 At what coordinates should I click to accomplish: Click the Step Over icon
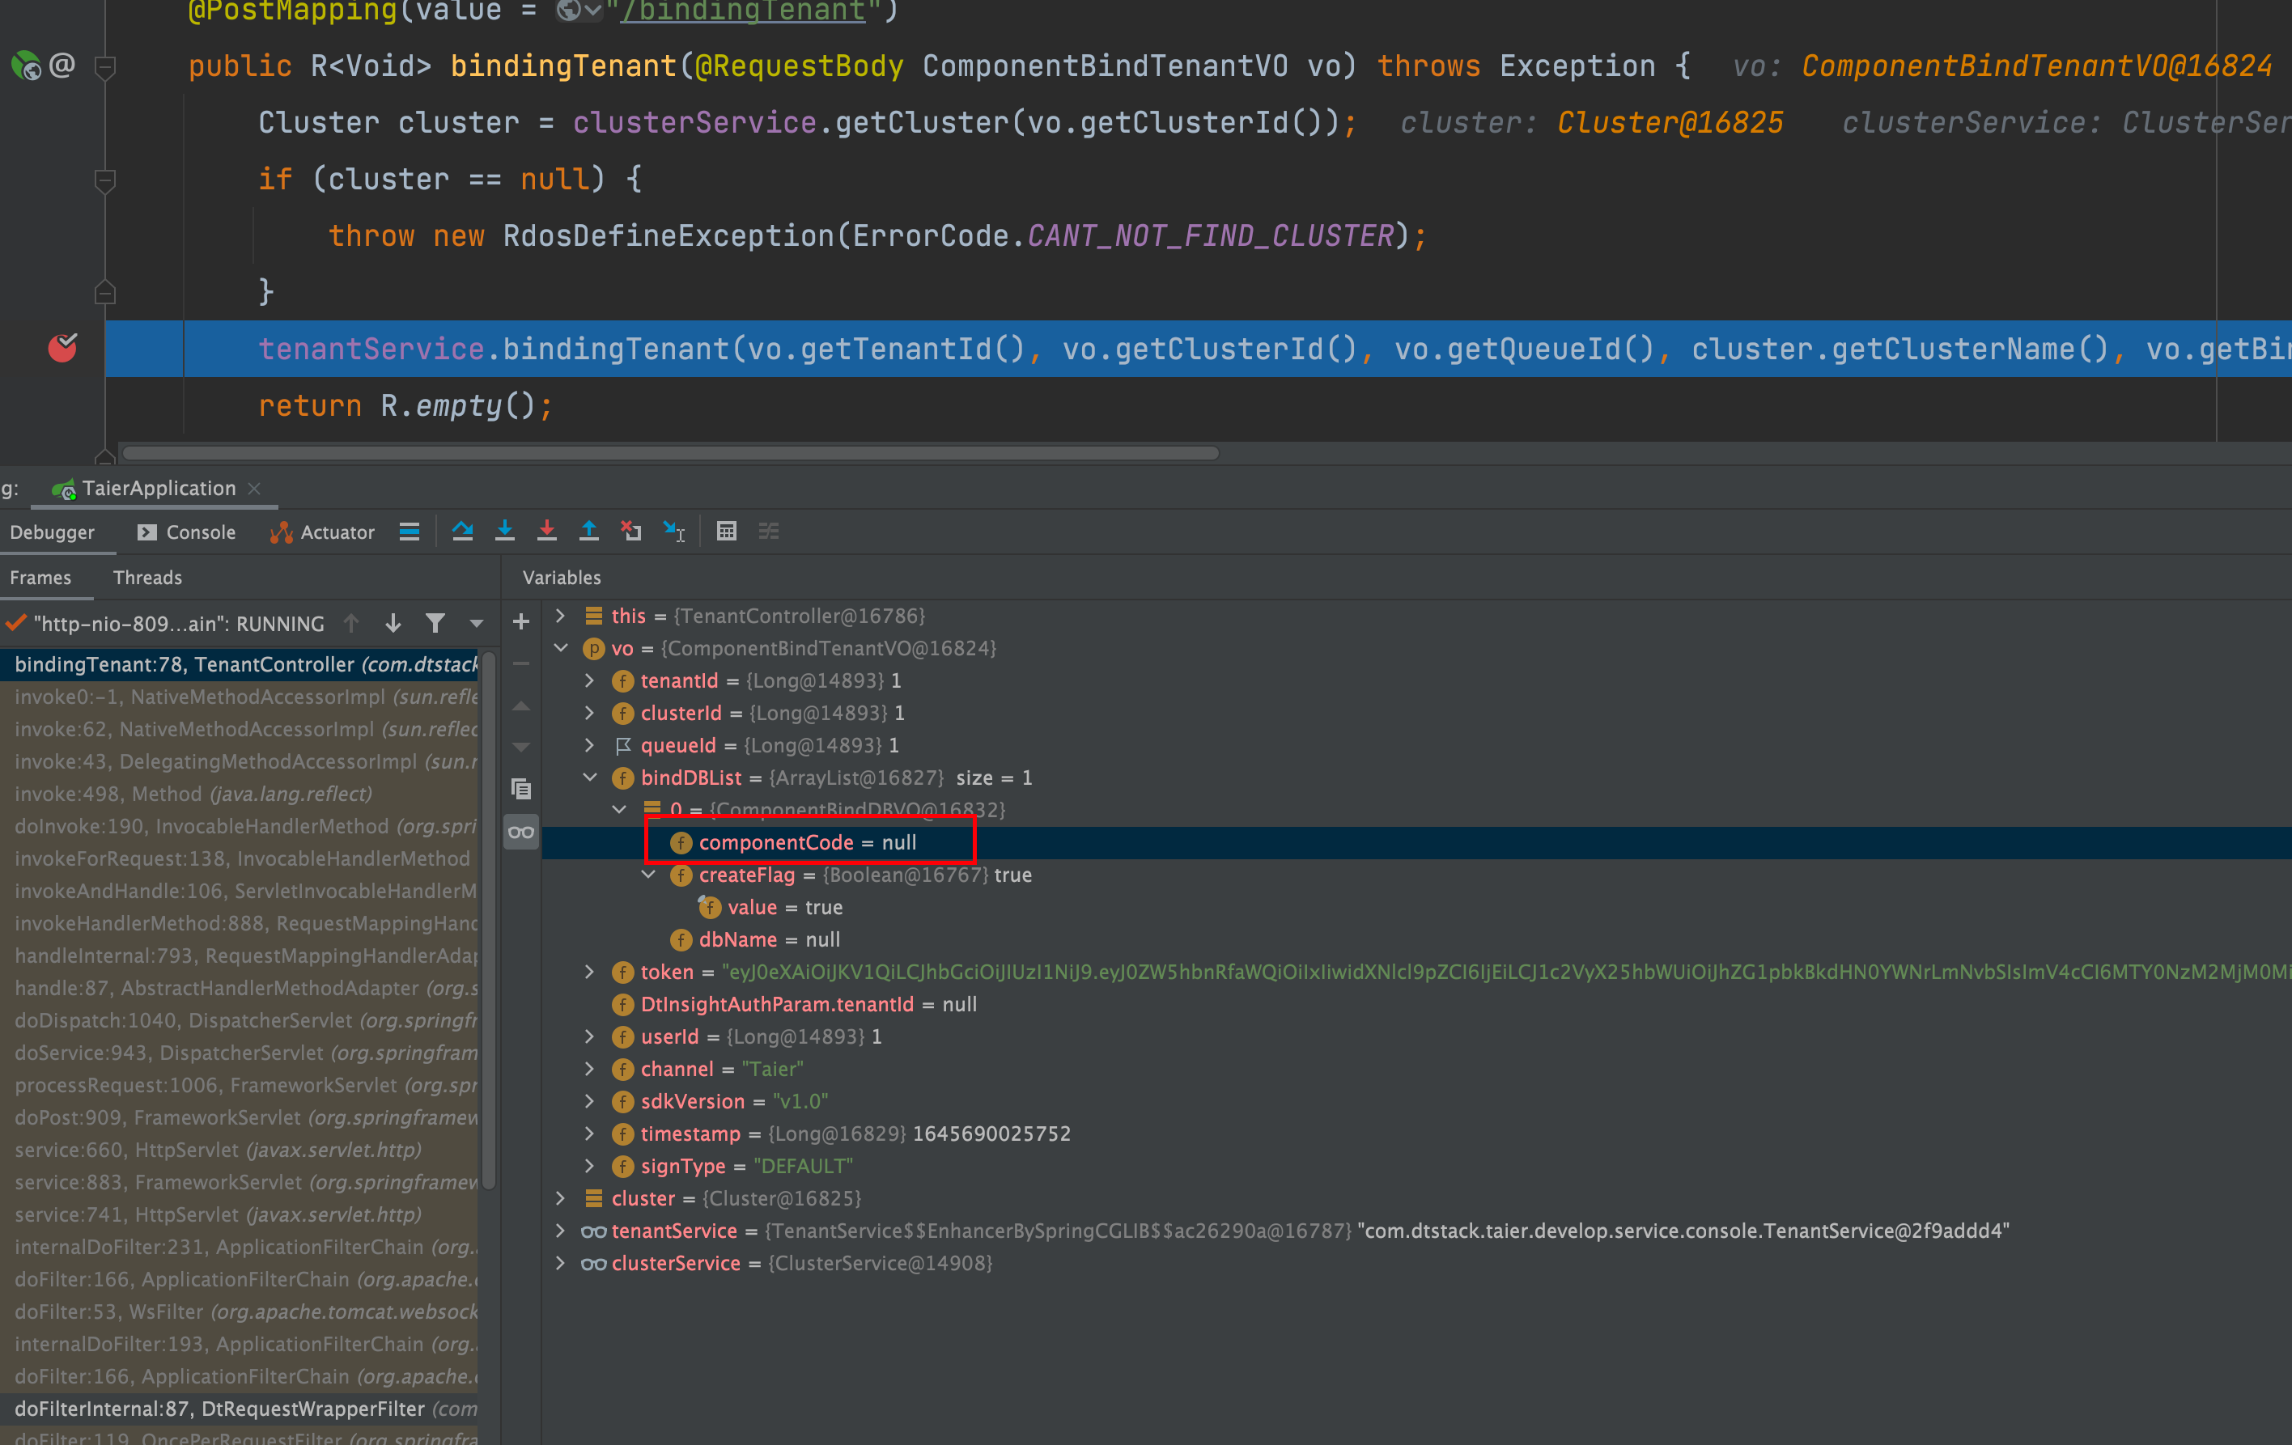[x=463, y=531]
